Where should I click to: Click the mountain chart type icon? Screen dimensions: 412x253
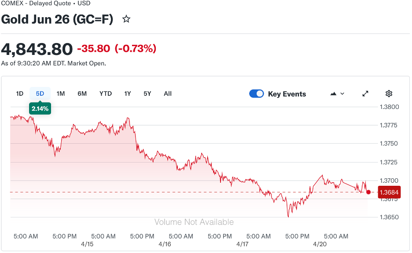pos(333,94)
